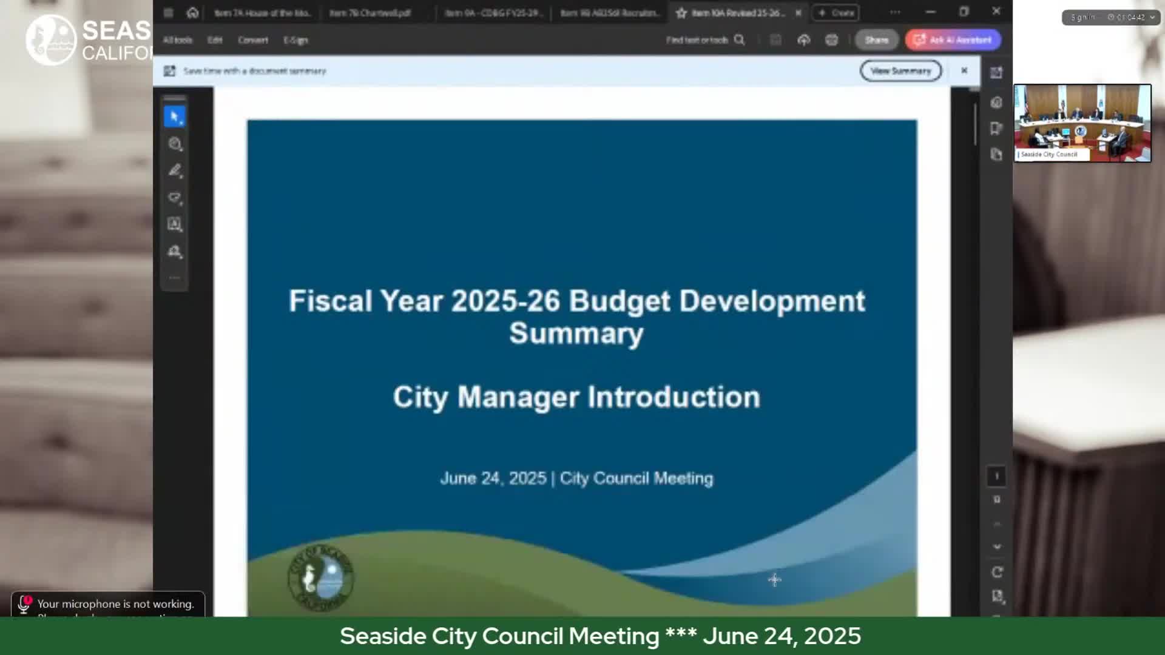The height and width of the screenshot is (655, 1165).
Task: Click the cloud upload icon
Action: (x=803, y=40)
